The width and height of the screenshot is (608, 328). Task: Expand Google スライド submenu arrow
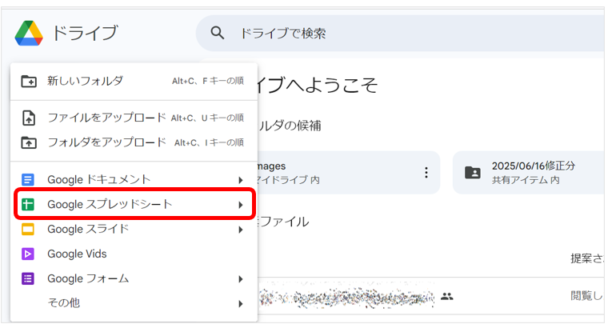(241, 230)
